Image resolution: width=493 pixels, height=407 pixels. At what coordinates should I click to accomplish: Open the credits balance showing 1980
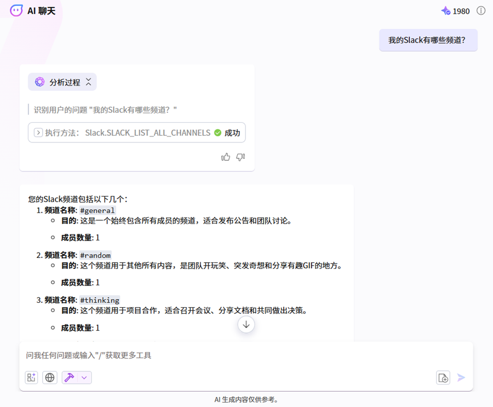(x=455, y=11)
